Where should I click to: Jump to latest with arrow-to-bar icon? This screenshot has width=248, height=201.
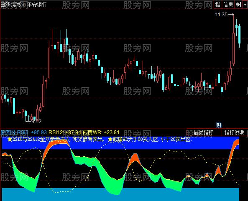pos(238,5)
